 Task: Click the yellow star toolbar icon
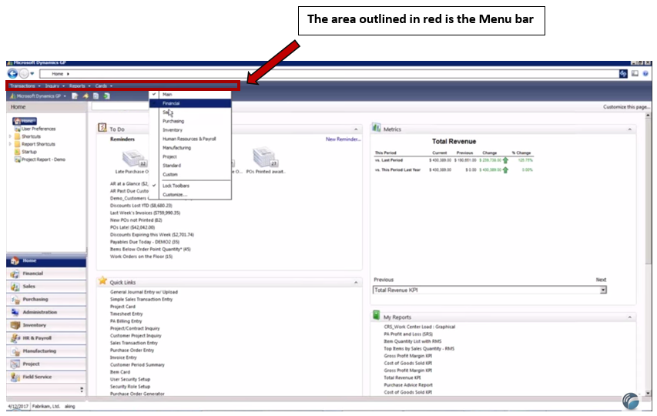tap(85, 96)
